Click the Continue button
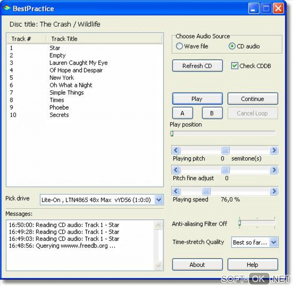Screen dimensions: 293x286 252,98
